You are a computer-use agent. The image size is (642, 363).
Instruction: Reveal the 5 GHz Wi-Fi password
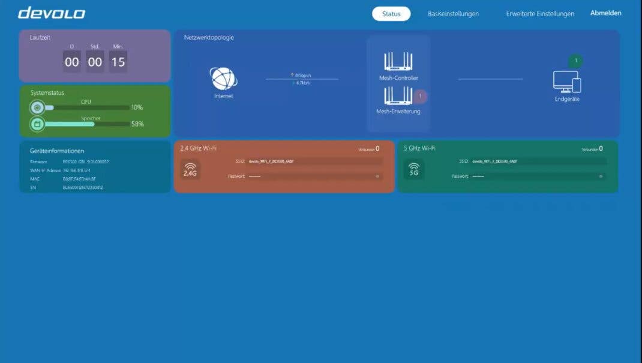coord(601,176)
